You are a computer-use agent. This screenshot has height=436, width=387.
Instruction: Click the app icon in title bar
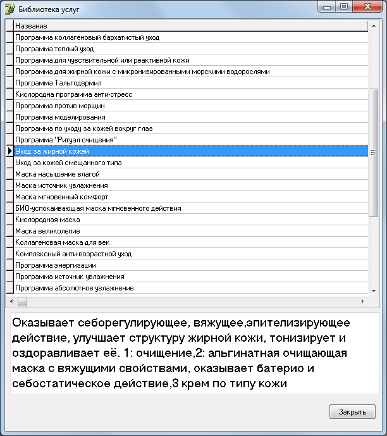click(x=9, y=9)
